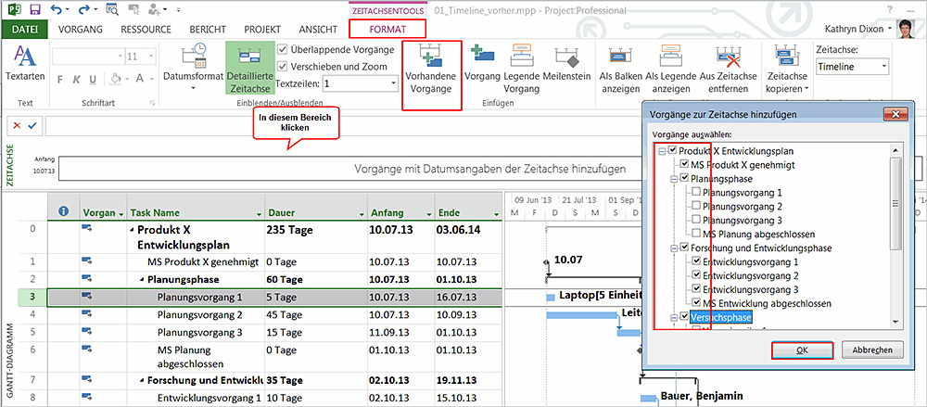The image size is (927, 407).
Task: Check the Planungsvorgang 1 checkbox in dialog
Action: pyautogui.click(x=697, y=192)
